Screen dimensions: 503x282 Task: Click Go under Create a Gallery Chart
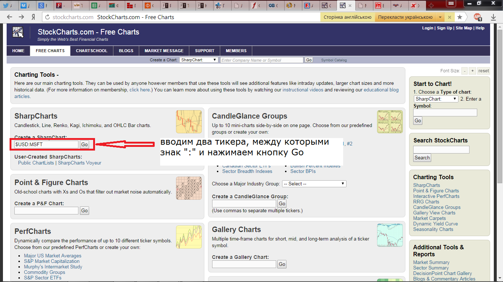point(282,264)
